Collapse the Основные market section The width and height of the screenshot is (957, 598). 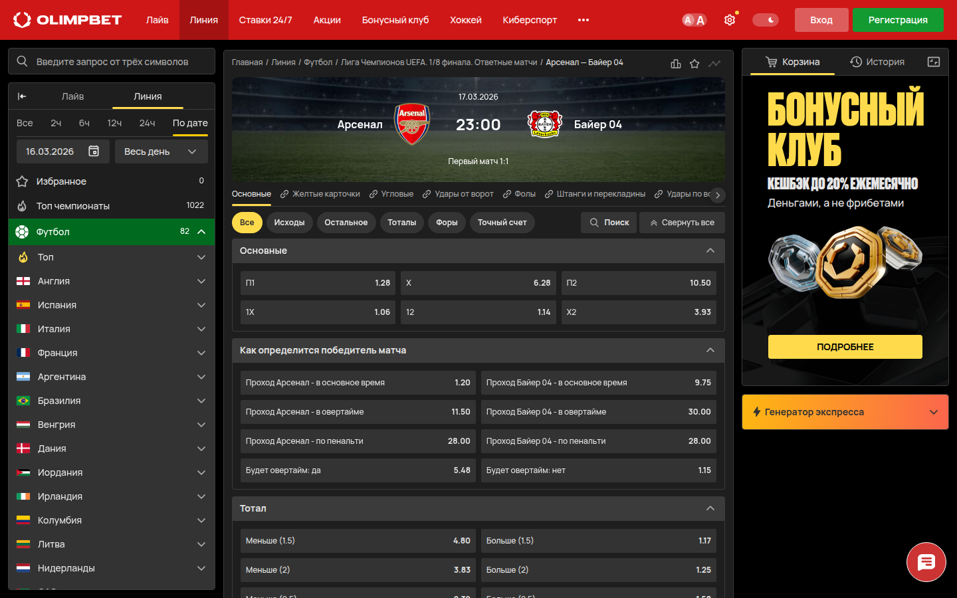(710, 250)
